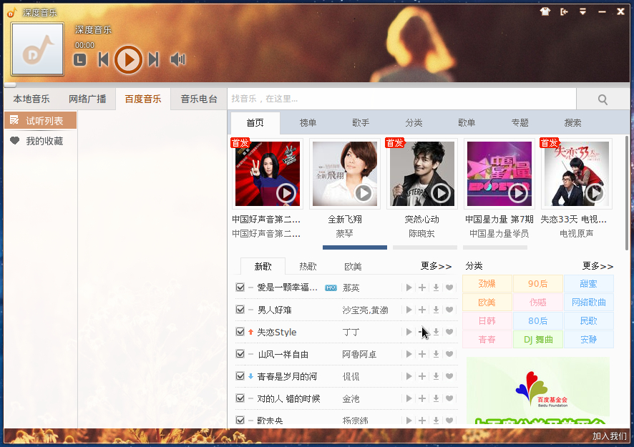Choose the 甜蜜 category tag
634x447 pixels.
(x=589, y=284)
